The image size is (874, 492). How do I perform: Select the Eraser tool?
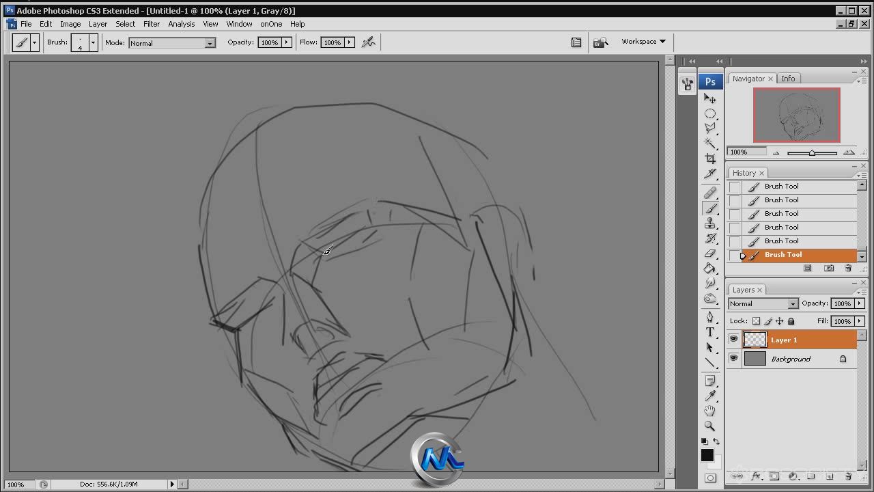pos(710,254)
